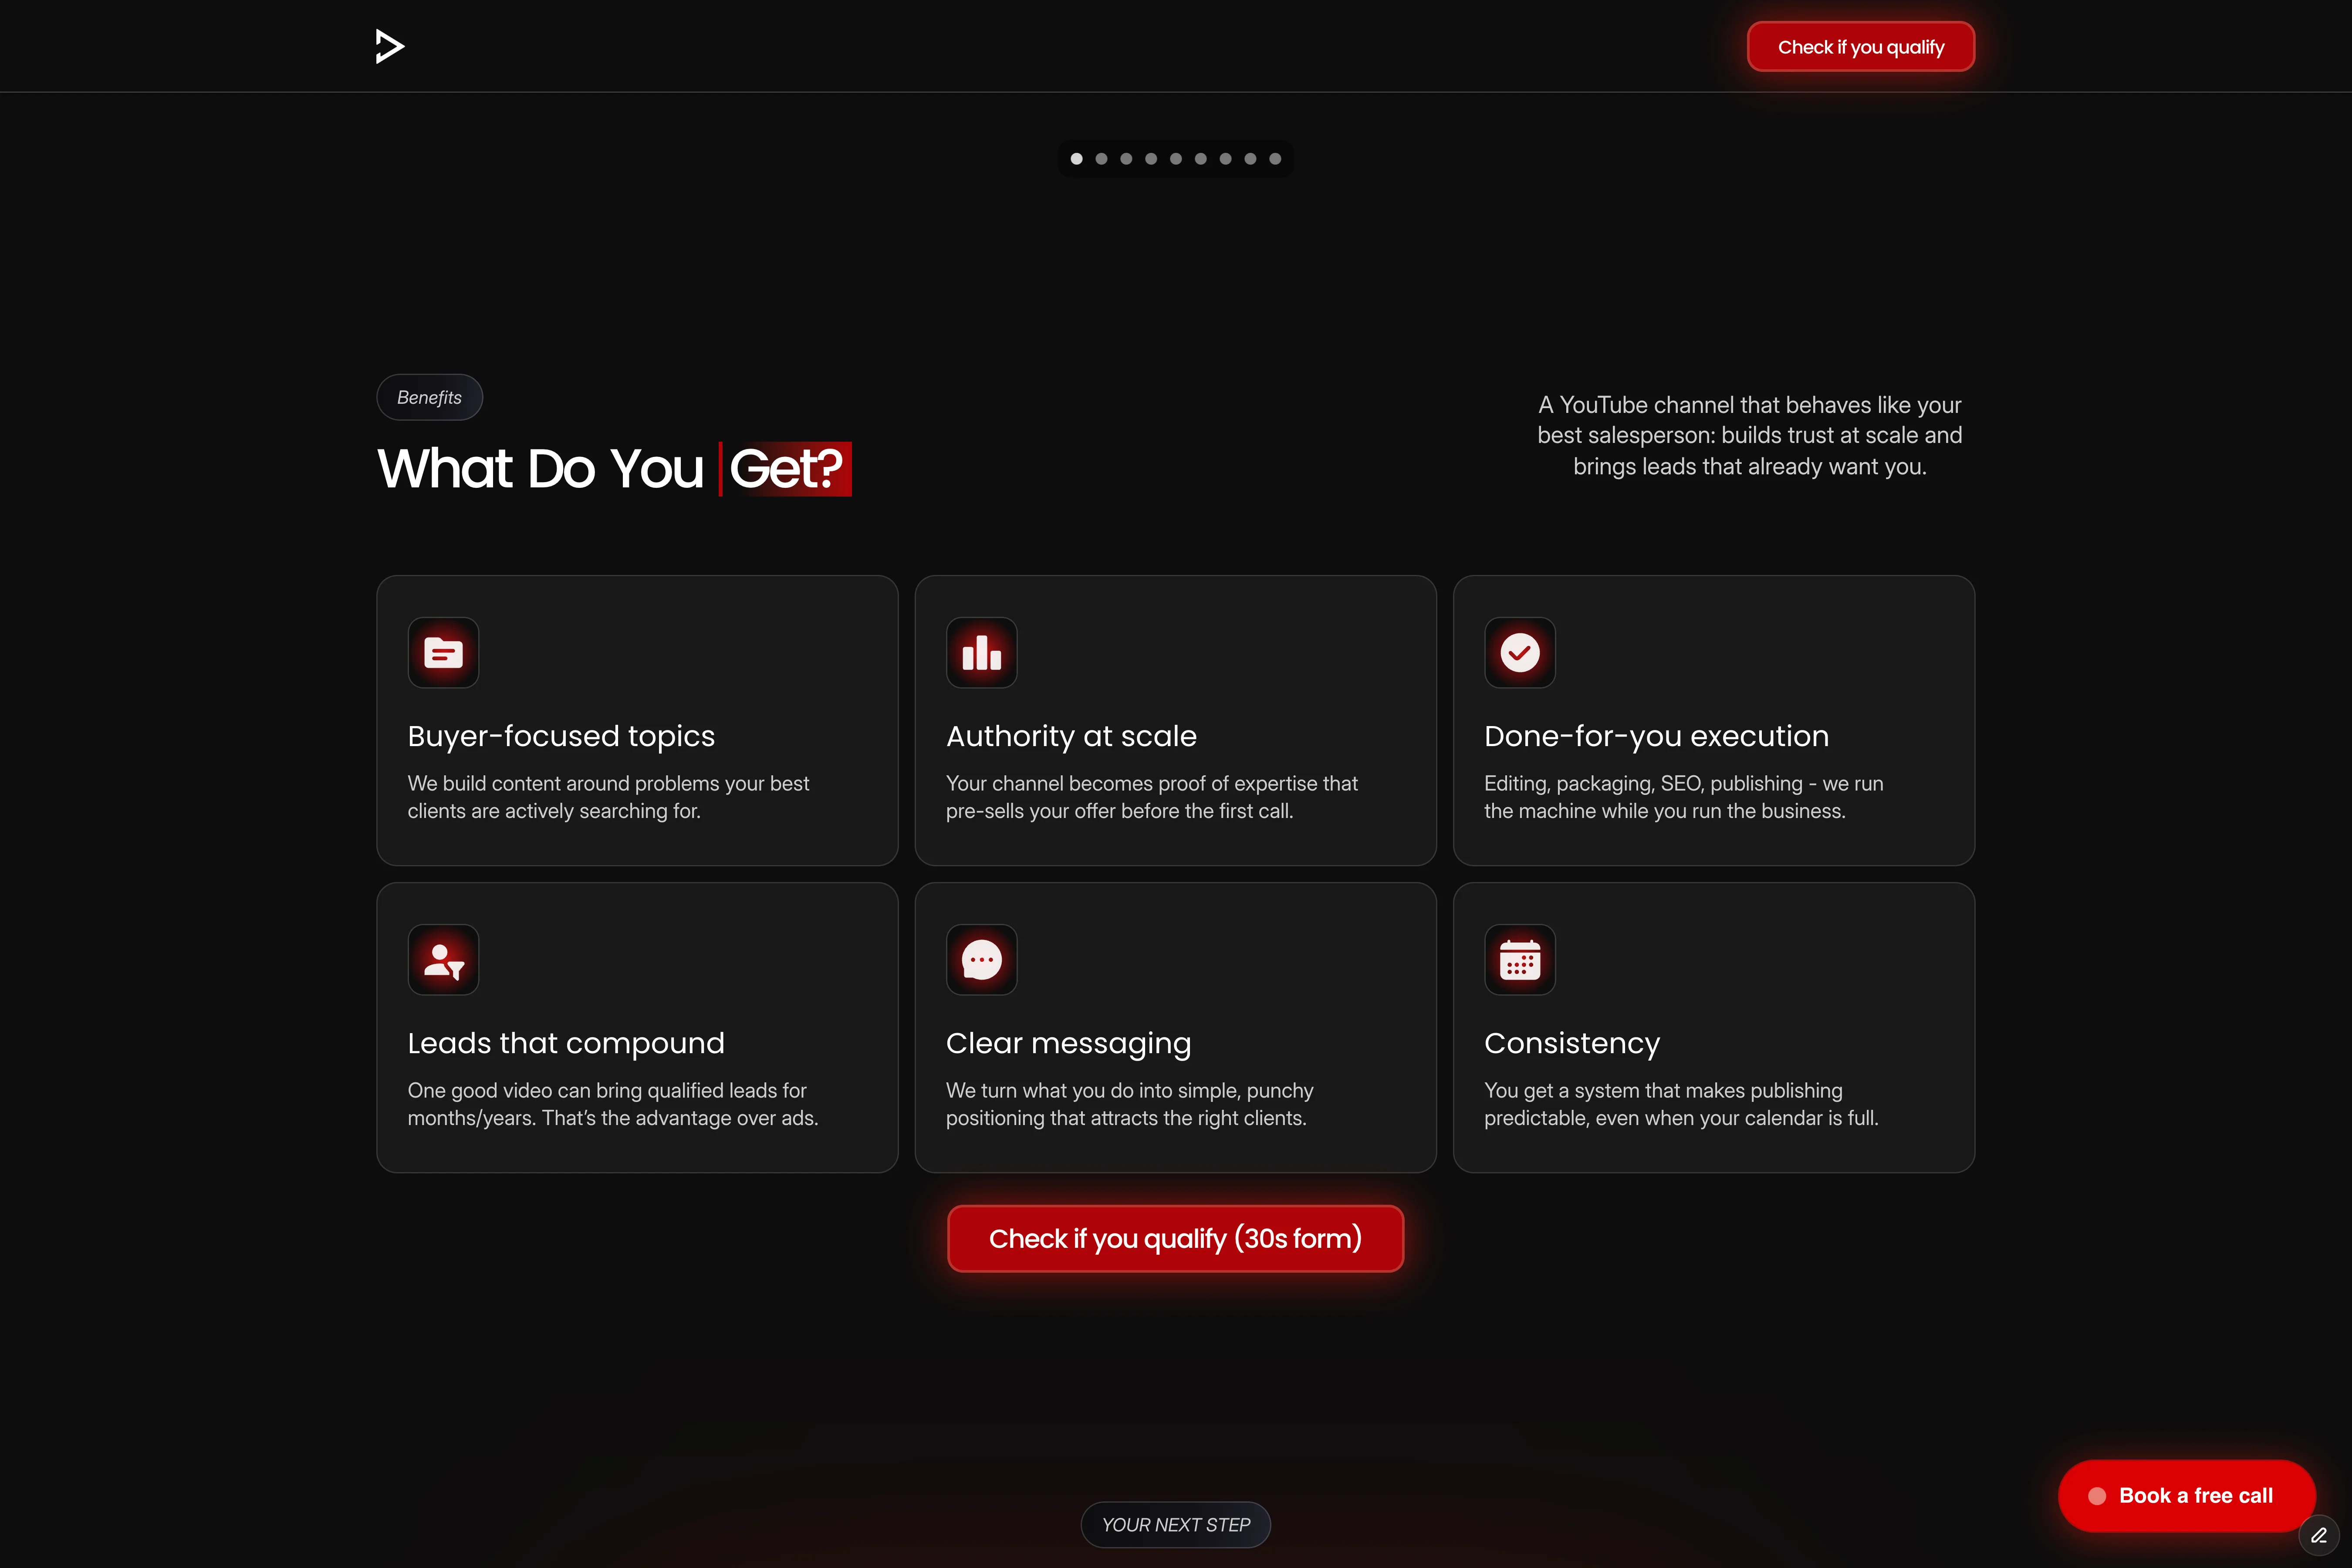This screenshot has width=2352, height=1568.
Task: Click the calendar icon on Consistency card
Action: point(1520,960)
